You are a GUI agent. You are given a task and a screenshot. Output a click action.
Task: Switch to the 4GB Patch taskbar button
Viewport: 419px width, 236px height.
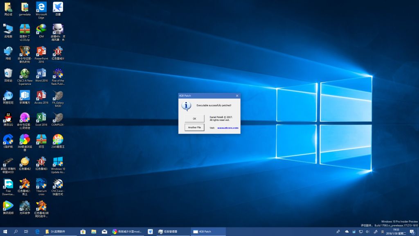tap(208, 232)
